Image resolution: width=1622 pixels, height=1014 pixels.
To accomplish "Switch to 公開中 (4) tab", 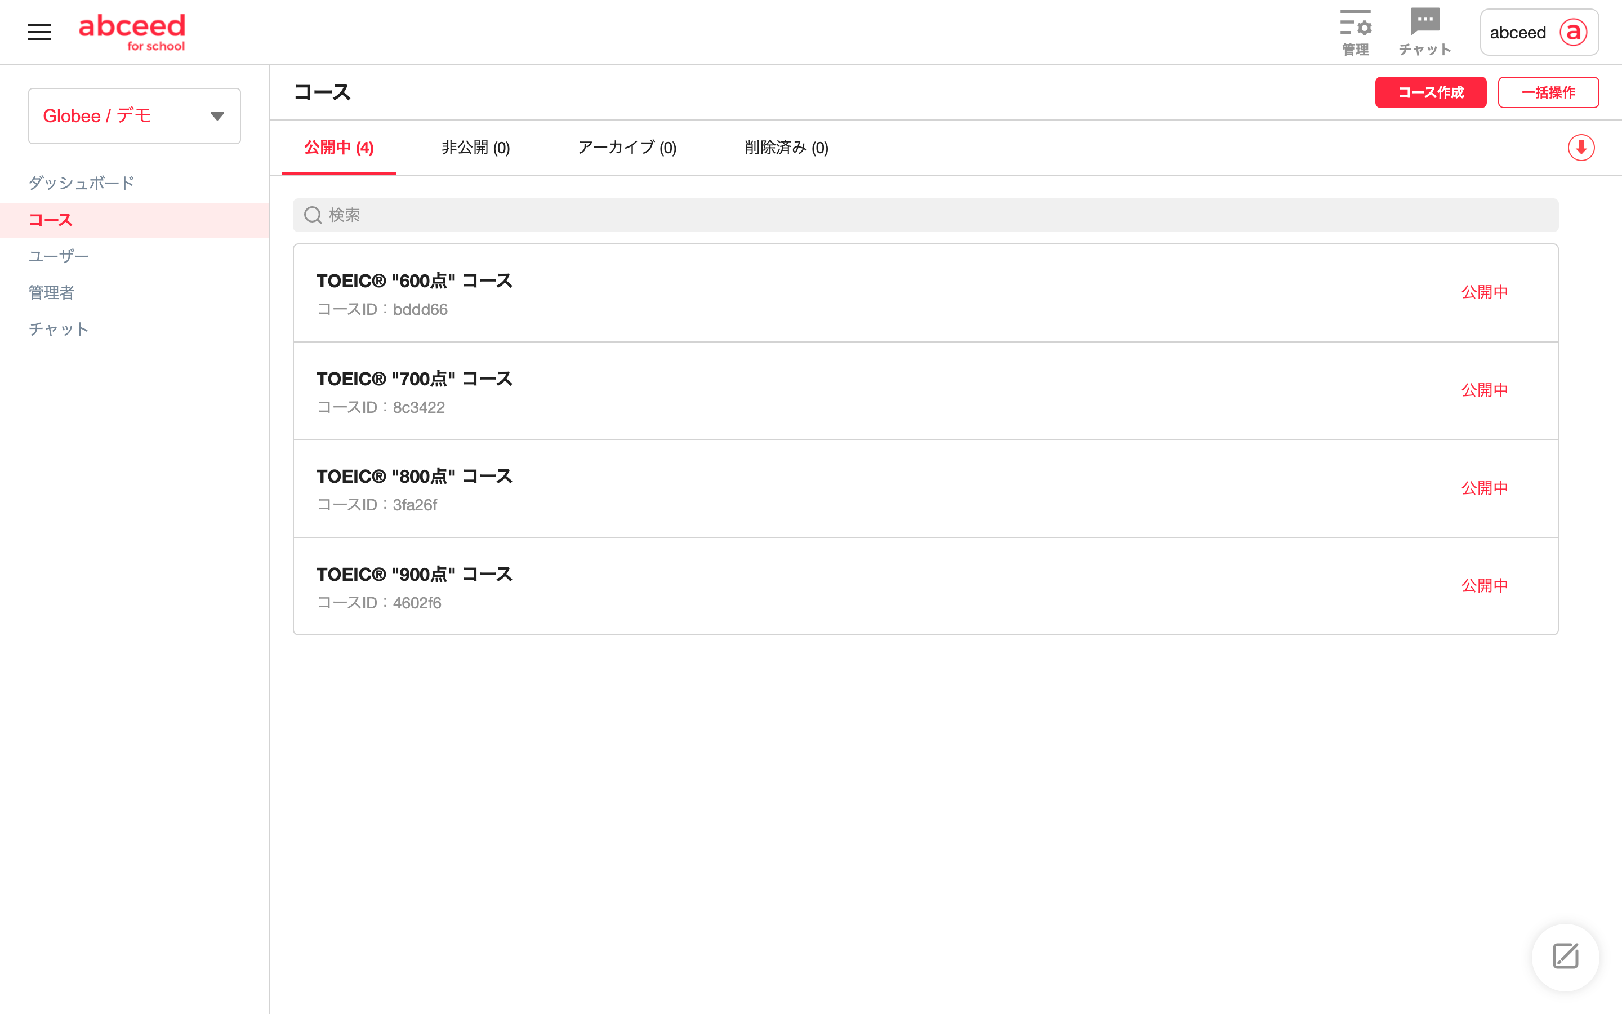I will [x=339, y=148].
